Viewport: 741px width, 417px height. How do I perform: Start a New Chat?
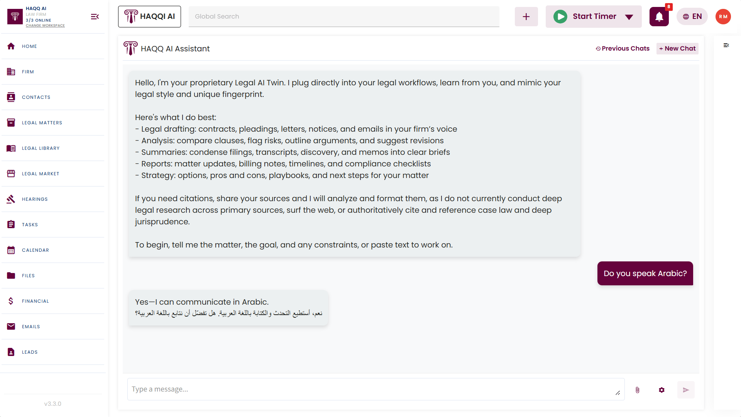tap(677, 49)
